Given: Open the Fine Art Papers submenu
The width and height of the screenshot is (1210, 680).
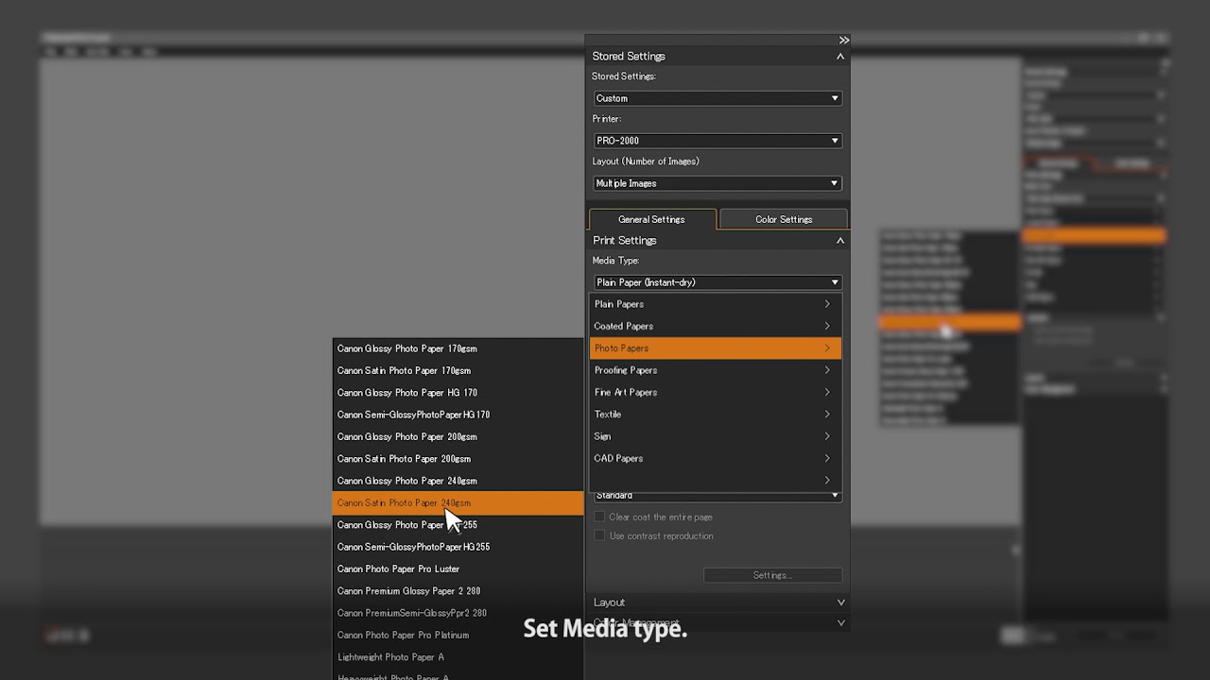Looking at the screenshot, I should tap(715, 392).
